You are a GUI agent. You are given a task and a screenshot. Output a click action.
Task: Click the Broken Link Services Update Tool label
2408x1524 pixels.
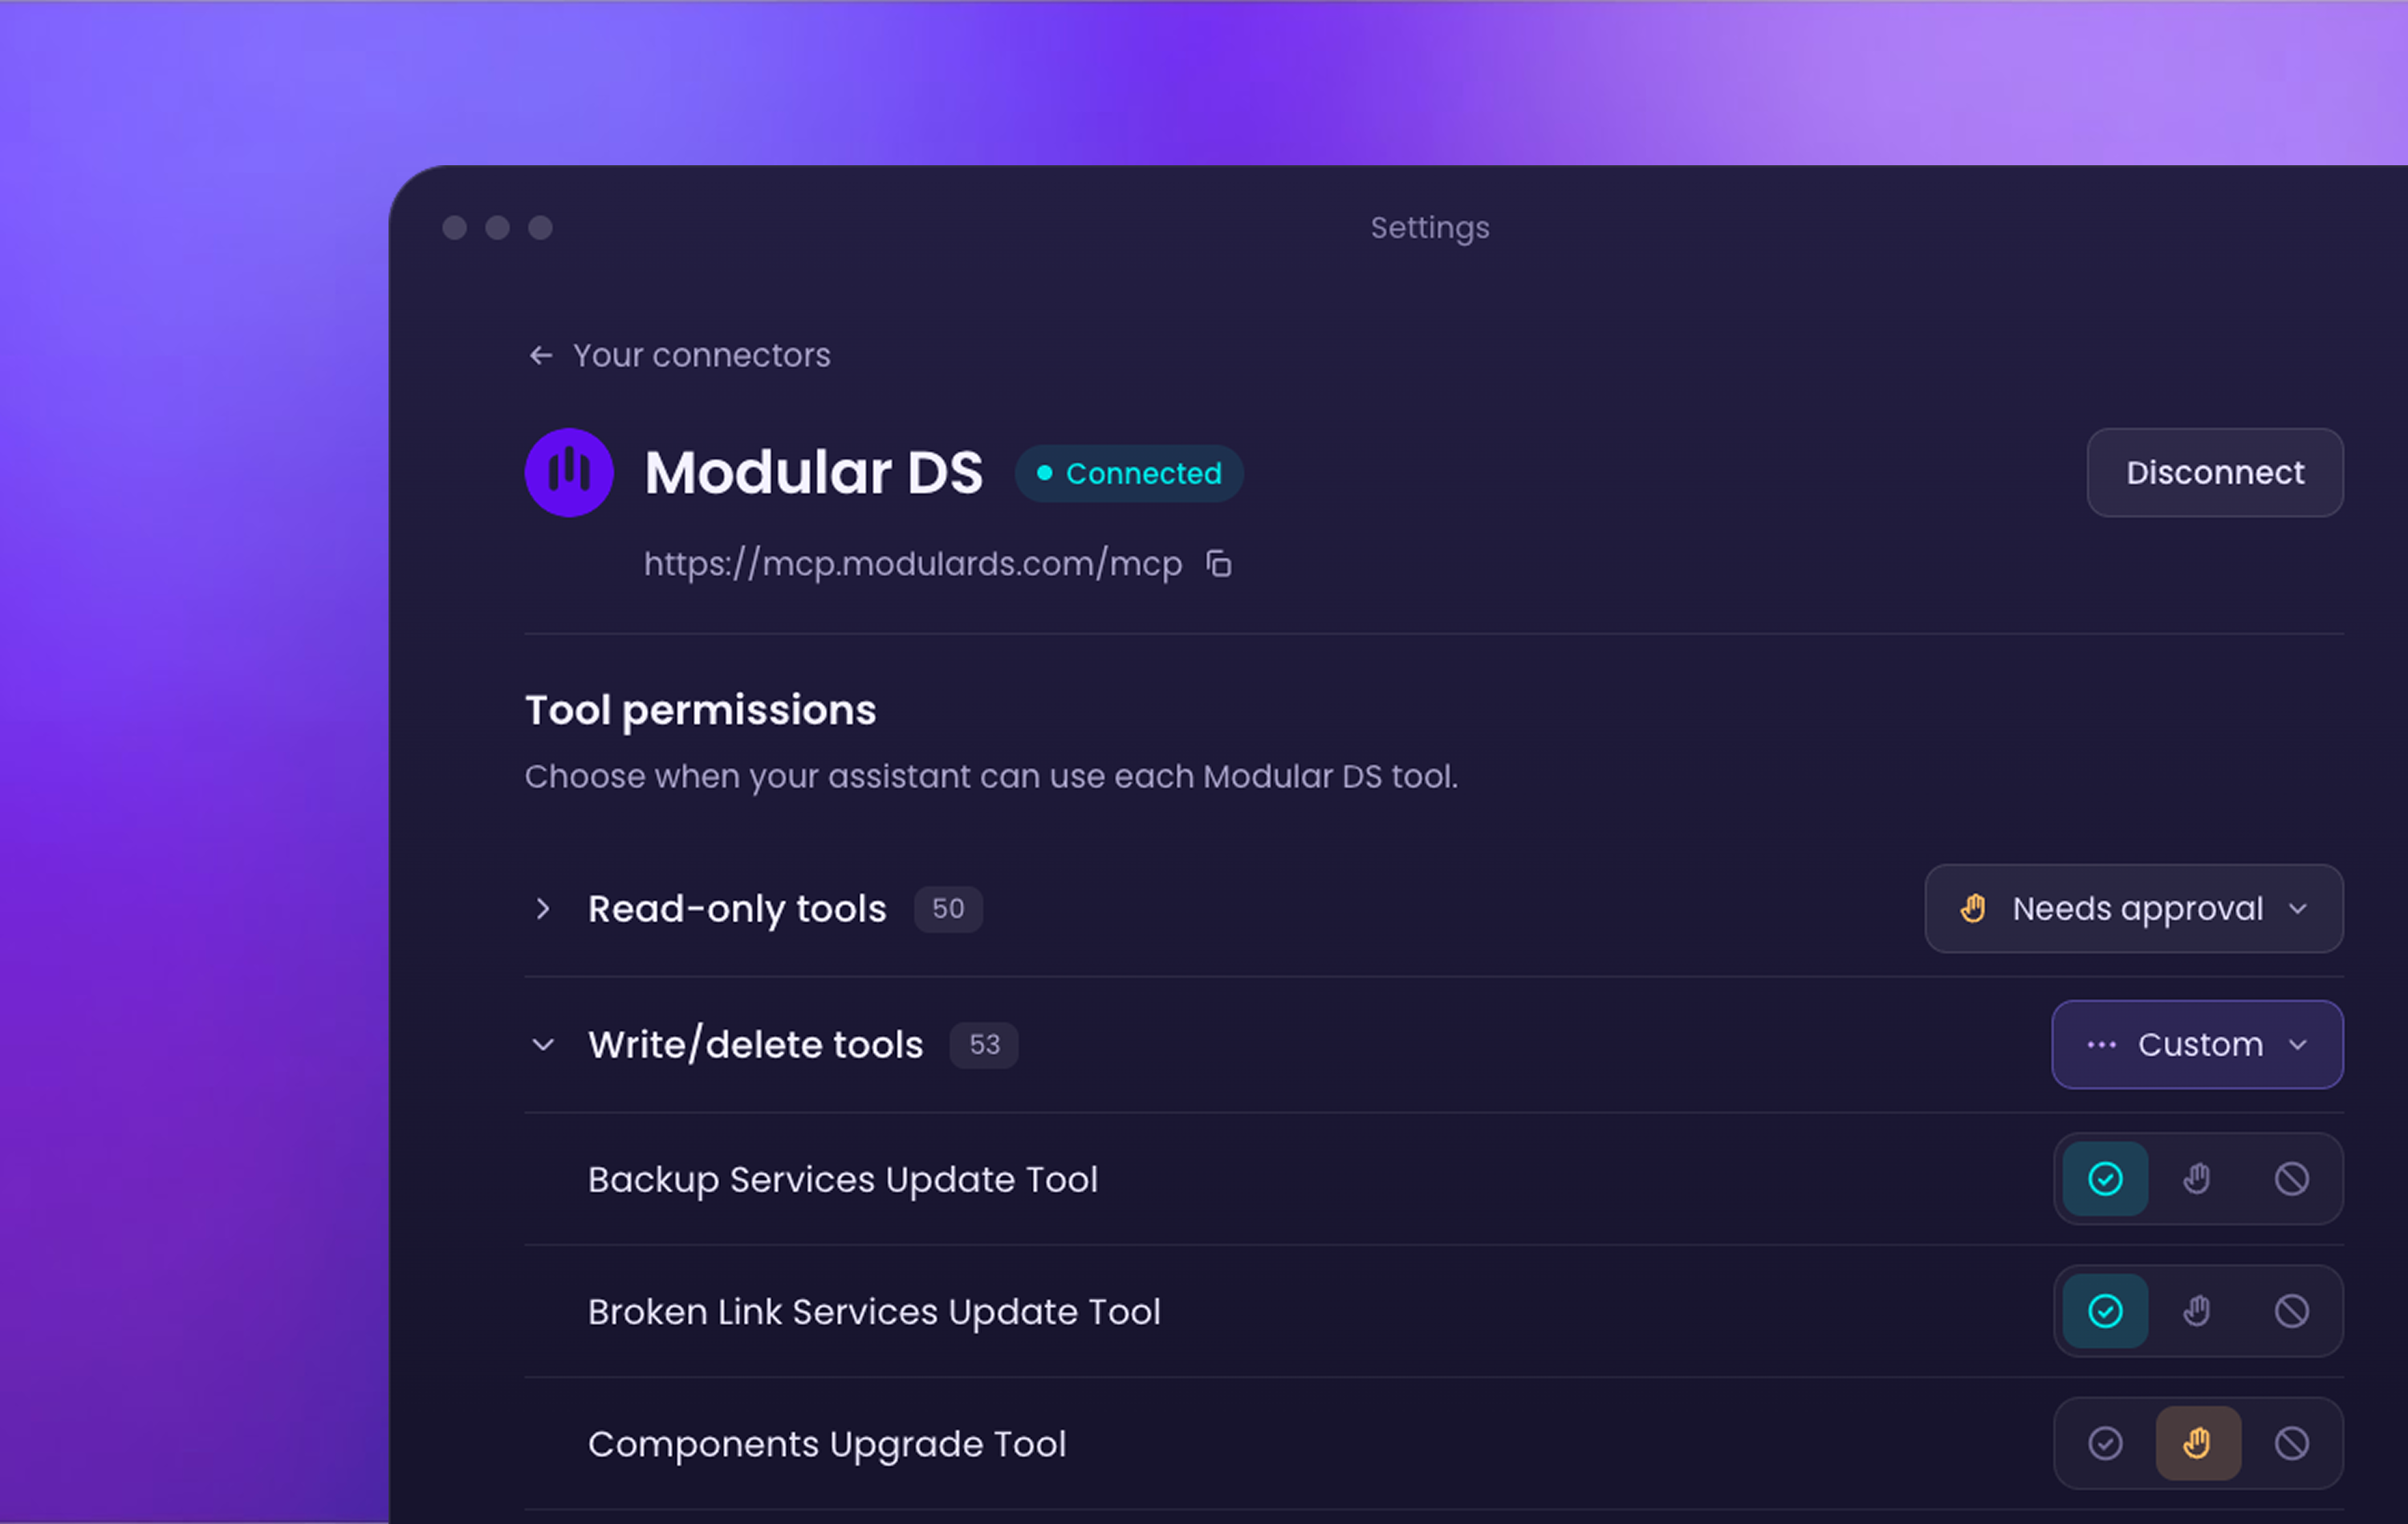click(x=874, y=1312)
